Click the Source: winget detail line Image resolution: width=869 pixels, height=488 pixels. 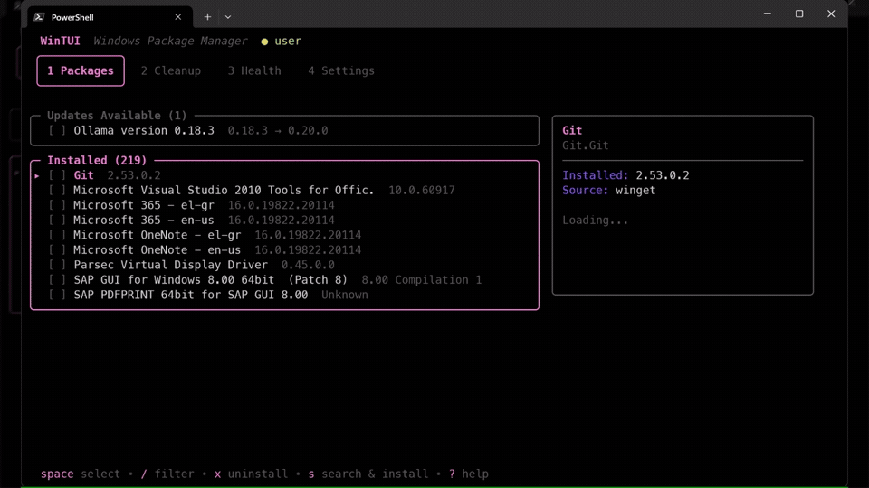tap(608, 191)
